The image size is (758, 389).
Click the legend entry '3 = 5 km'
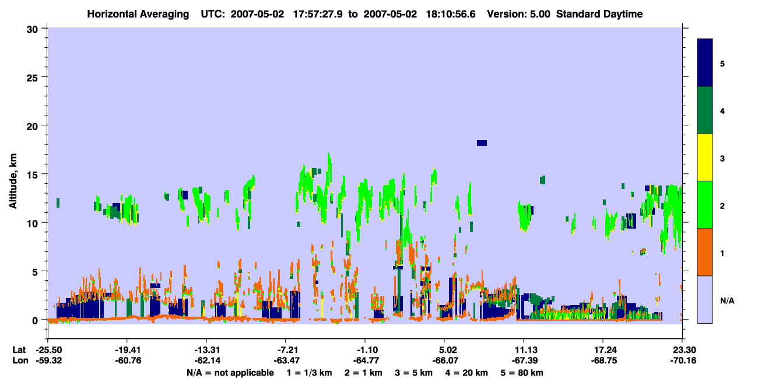[414, 373]
